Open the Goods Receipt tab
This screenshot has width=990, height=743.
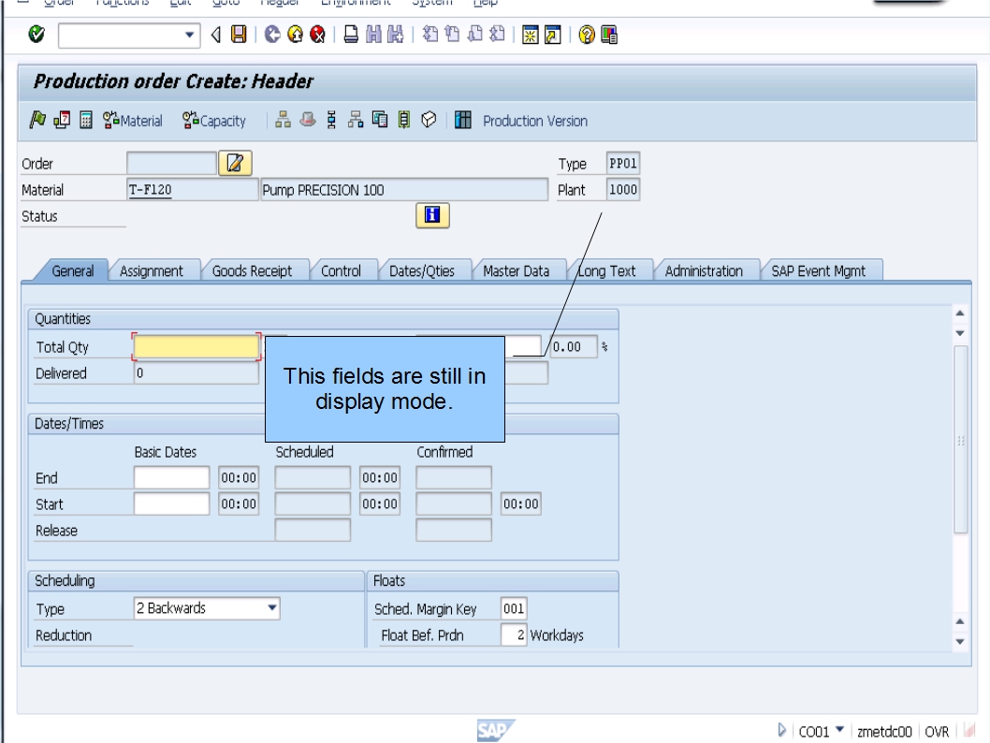pyautogui.click(x=252, y=270)
